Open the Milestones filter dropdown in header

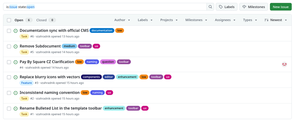(x=196, y=20)
